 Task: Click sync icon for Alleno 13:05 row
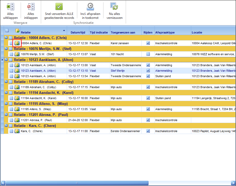(17, 109)
